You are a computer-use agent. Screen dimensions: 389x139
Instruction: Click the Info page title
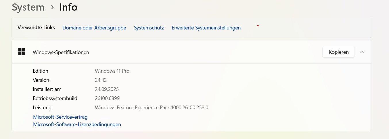(x=68, y=7)
